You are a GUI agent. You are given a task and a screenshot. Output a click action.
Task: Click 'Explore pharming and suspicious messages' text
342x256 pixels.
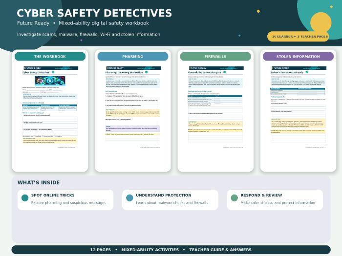pyautogui.click(x=68, y=203)
